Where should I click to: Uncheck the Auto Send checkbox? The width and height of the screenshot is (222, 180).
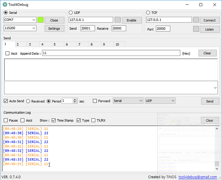6,101
